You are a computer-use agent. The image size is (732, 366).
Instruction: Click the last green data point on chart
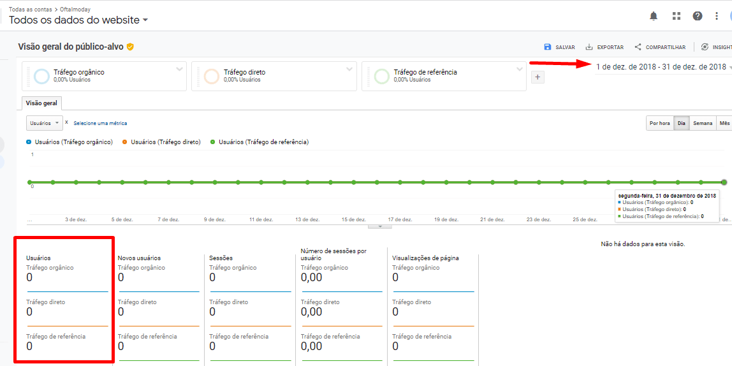tap(724, 182)
